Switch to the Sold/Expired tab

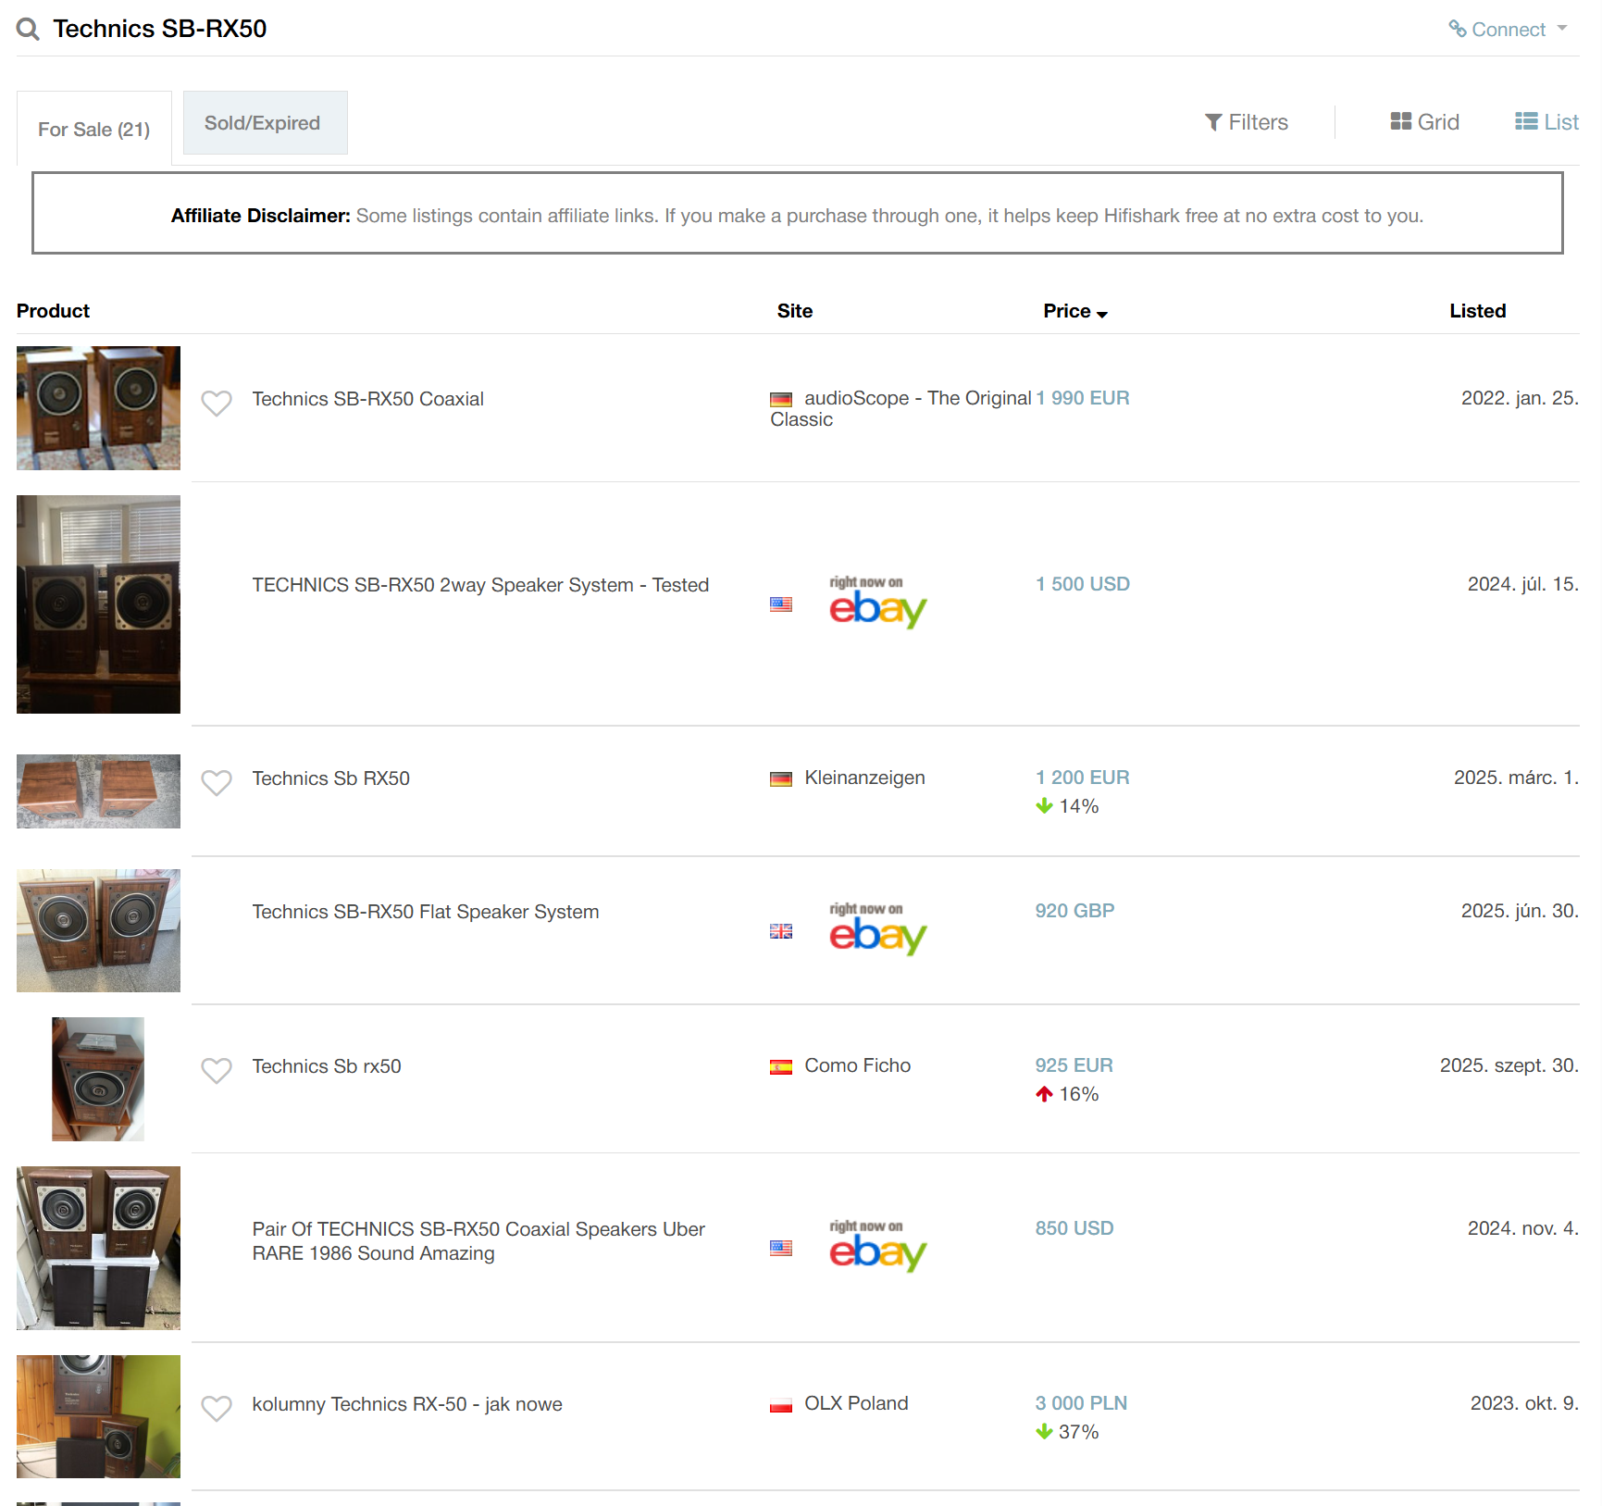coord(265,123)
